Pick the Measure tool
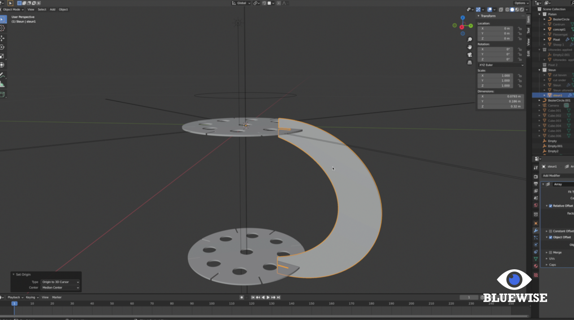The width and height of the screenshot is (574, 320). [3, 84]
